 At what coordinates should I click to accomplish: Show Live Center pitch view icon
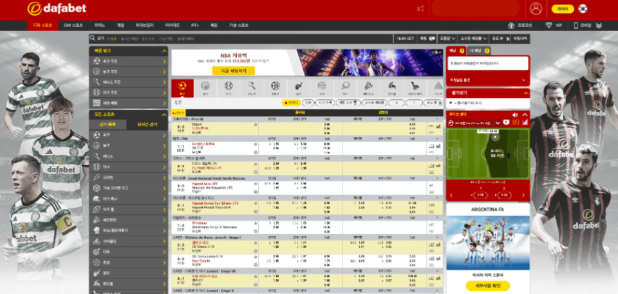(x=516, y=123)
